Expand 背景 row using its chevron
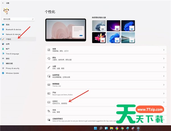Image resolution: width=171 pixels, height=131 pixels. [164, 50]
